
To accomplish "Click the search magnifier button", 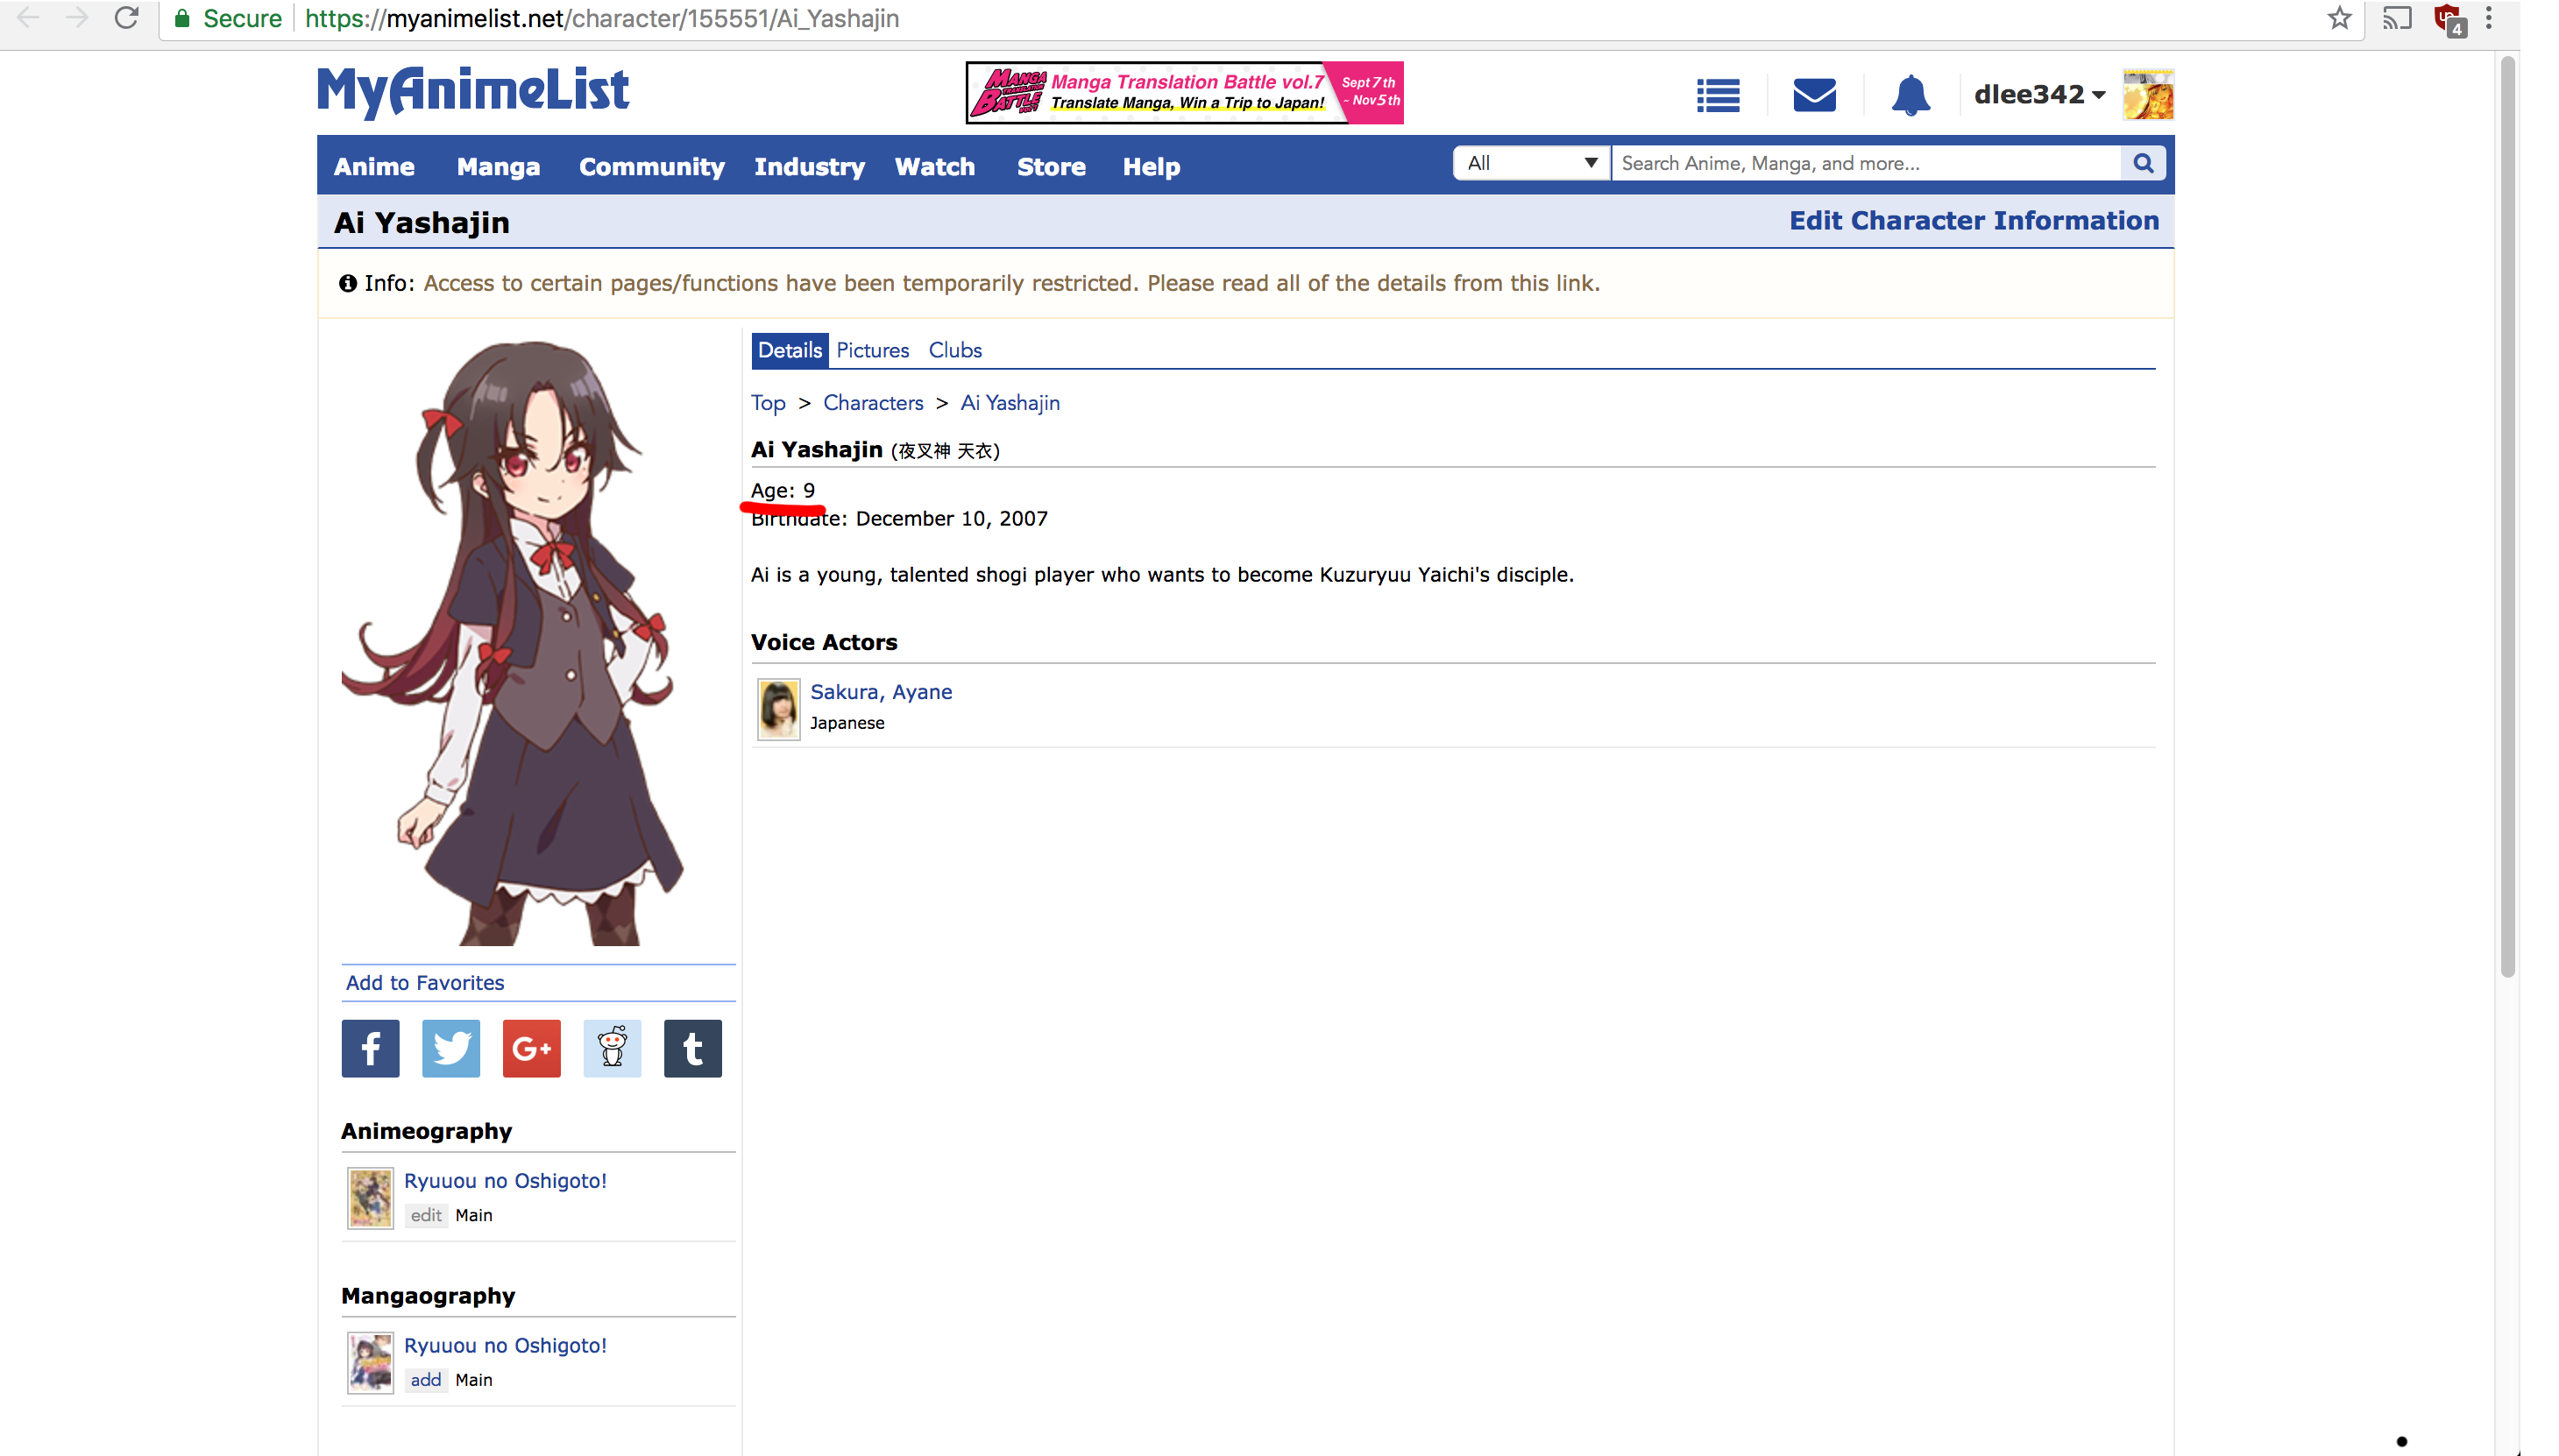I will pyautogui.click(x=2143, y=163).
